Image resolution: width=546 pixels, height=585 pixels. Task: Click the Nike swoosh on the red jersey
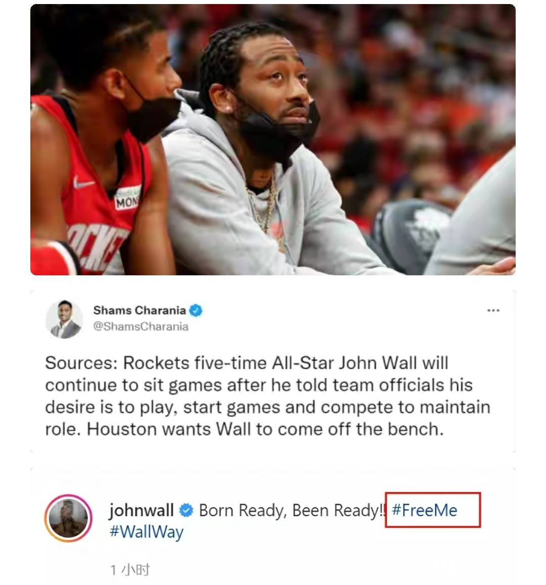pos(83,183)
